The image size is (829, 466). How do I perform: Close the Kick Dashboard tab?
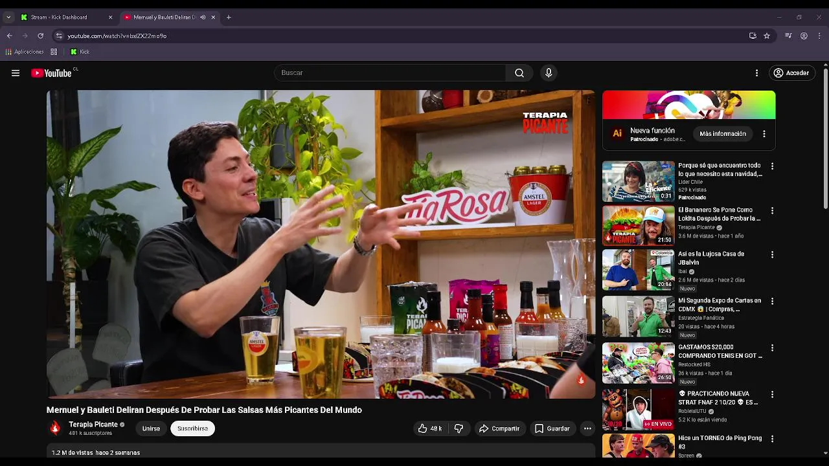click(x=110, y=17)
